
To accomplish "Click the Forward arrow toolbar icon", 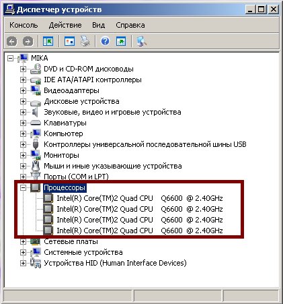I will (x=28, y=41).
